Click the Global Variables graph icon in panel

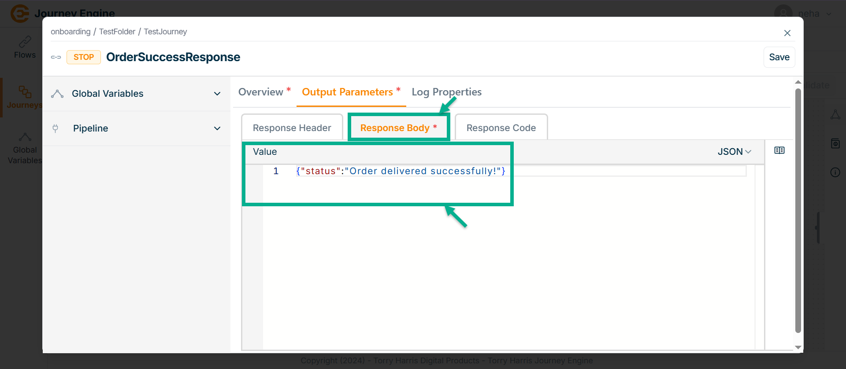[x=57, y=94]
